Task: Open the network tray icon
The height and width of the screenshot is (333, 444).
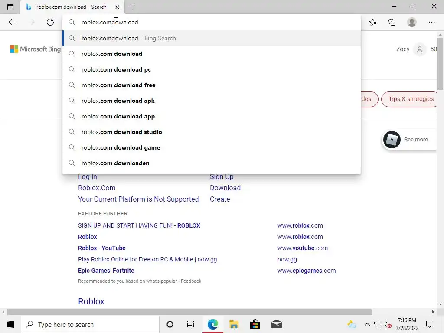Action: pyautogui.click(x=378, y=324)
